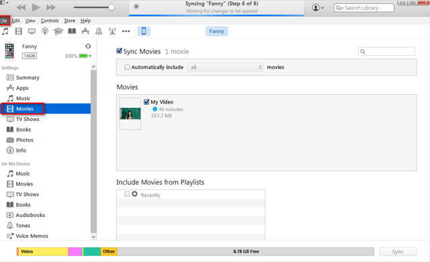The image size is (430, 262).
Task: Open the Search Library magnifier dropdown
Action: (x=339, y=8)
